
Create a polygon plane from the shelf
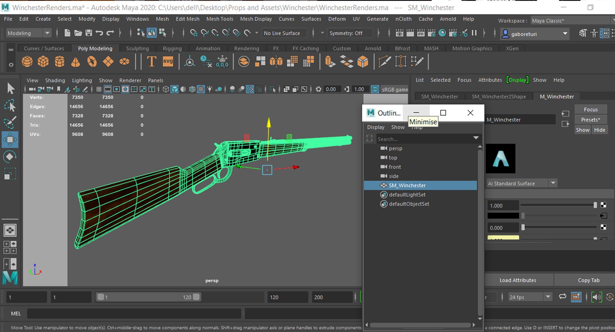coord(108,61)
